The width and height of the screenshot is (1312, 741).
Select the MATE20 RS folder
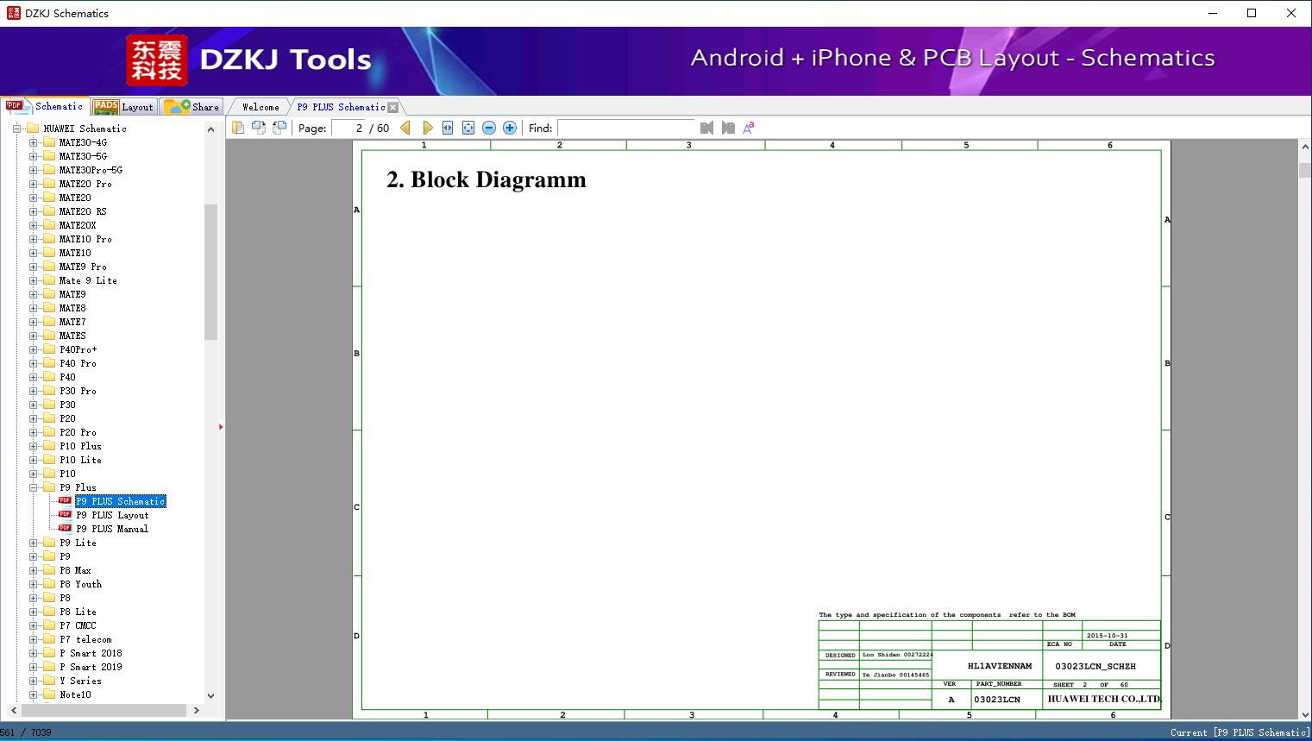(83, 211)
